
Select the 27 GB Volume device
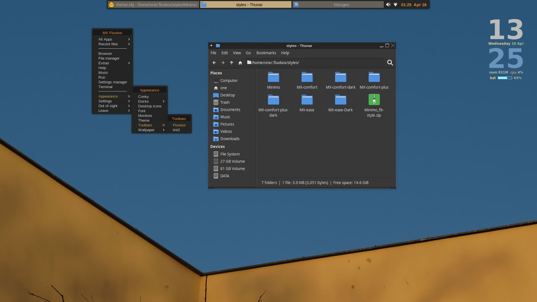click(232, 161)
